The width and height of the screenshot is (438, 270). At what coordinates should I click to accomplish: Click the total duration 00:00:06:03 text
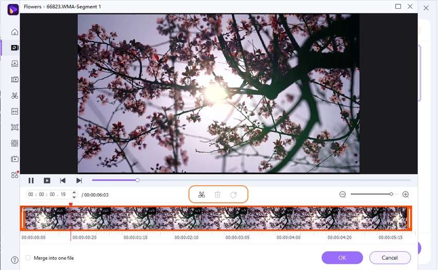pyautogui.click(x=96, y=195)
